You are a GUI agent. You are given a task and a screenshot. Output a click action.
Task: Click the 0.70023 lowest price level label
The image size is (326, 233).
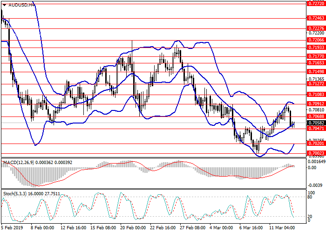pos(315,153)
